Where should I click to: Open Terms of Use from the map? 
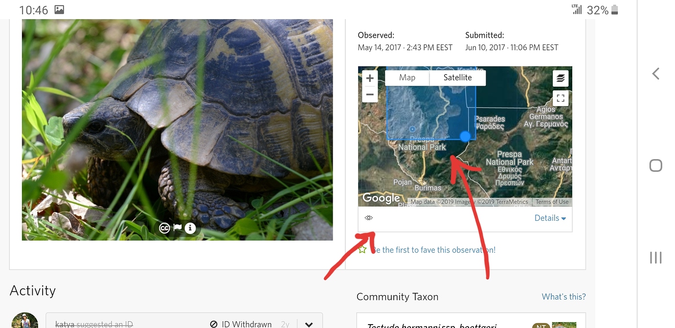tap(551, 201)
